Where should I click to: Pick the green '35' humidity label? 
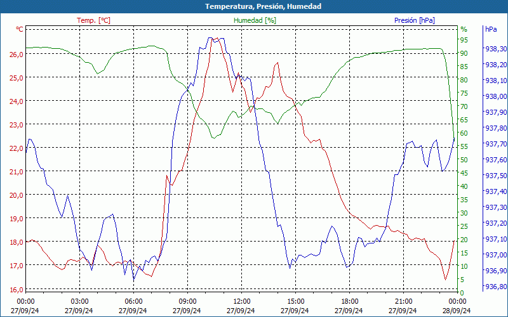pyautogui.click(x=464, y=200)
